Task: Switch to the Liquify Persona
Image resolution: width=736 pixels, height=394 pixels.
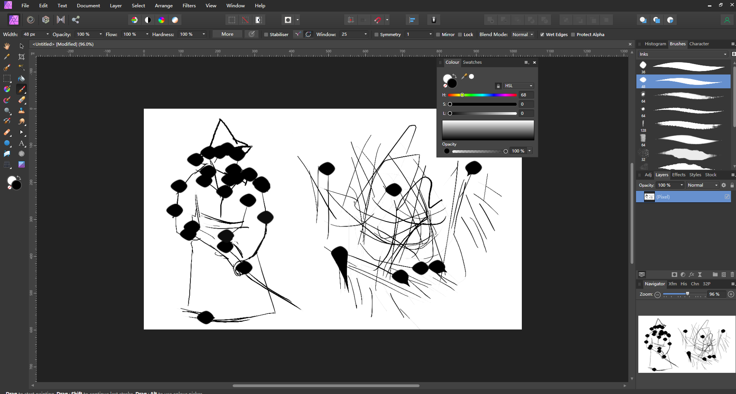Action: tap(31, 20)
